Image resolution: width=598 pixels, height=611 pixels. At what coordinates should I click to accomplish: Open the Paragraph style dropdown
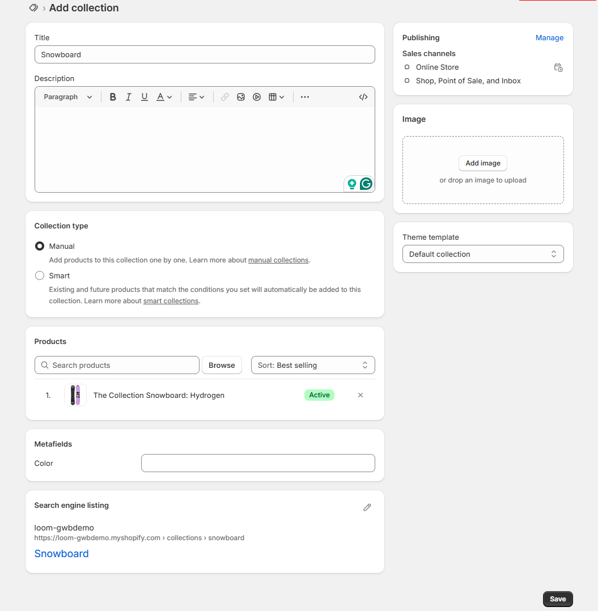point(67,97)
